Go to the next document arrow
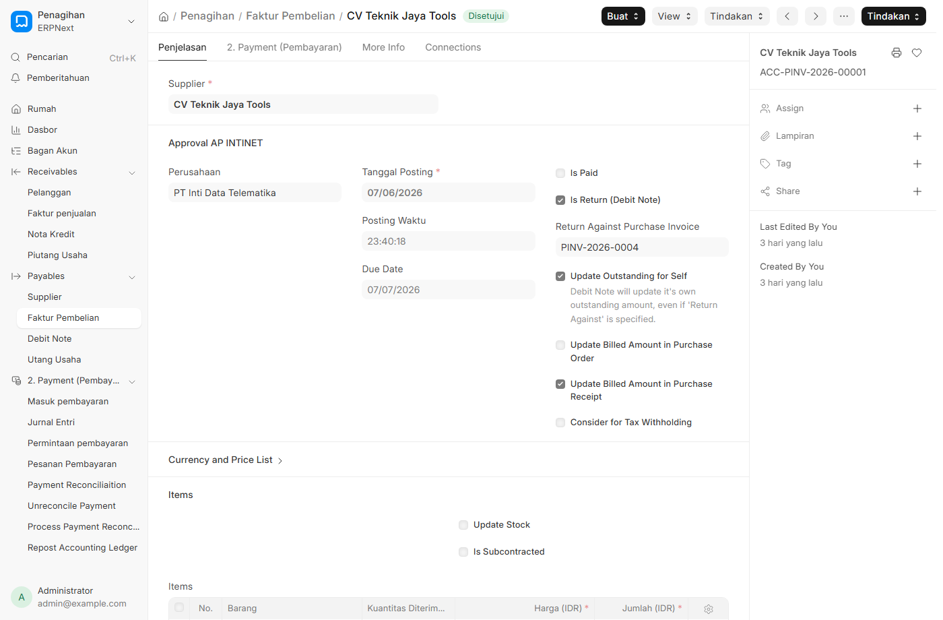Screen dimensions: 943x620 (x=816, y=16)
